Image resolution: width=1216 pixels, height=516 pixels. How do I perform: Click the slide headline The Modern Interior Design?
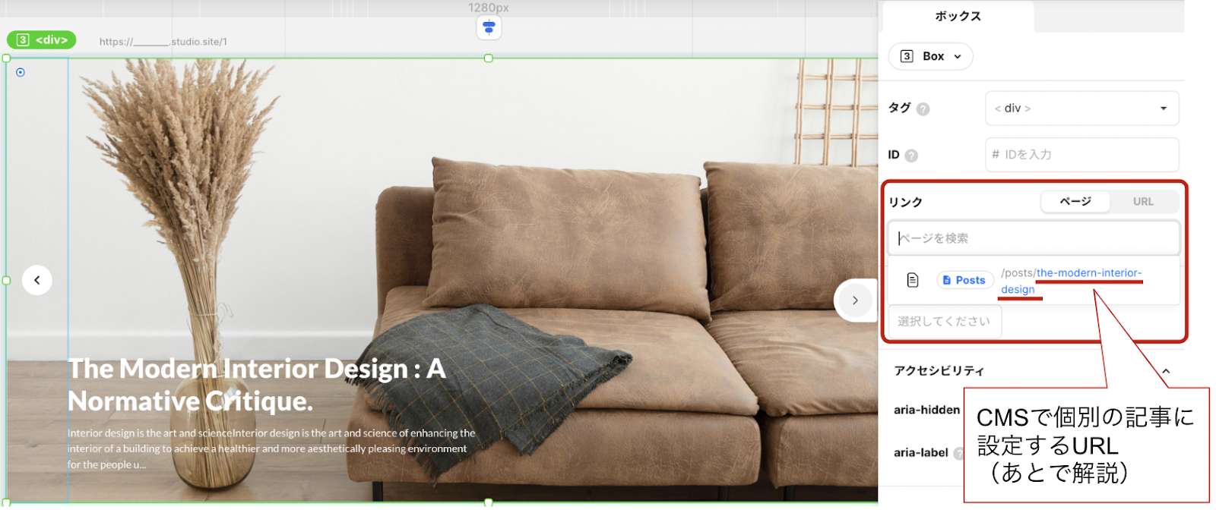click(x=257, y=385)
